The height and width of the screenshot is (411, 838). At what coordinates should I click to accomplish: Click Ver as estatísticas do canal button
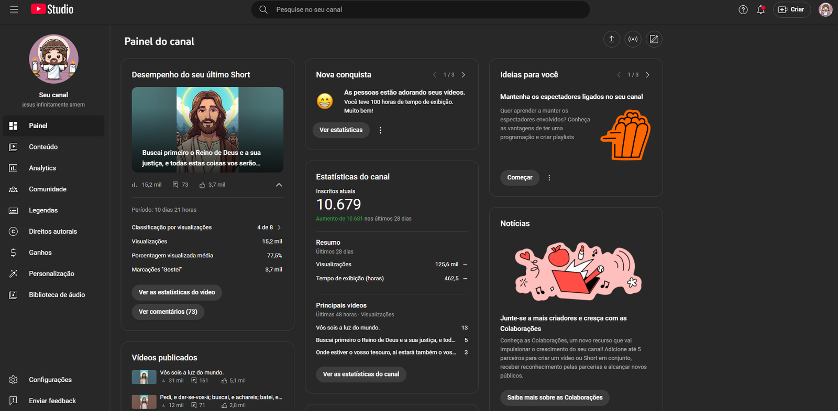tap(361, 374)
